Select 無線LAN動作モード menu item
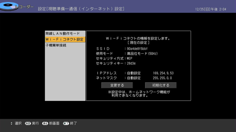The image size is (236, 132). [x=63, y=34]
